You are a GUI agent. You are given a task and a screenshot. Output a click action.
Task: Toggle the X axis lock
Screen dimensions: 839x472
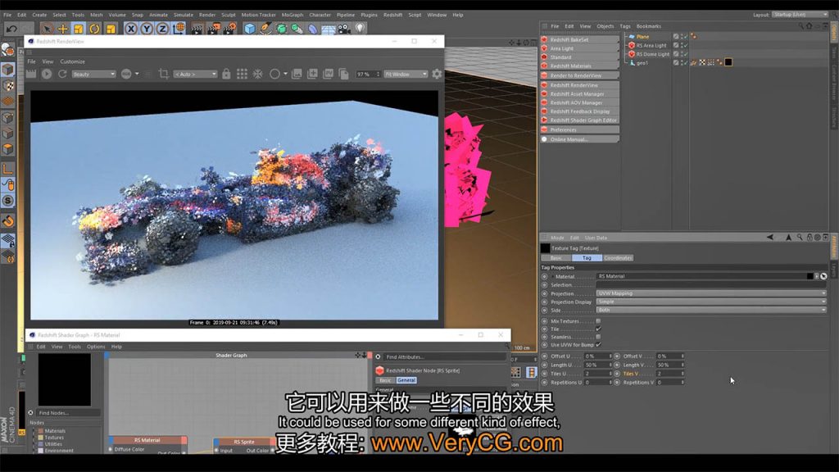(x=130, y=29)
